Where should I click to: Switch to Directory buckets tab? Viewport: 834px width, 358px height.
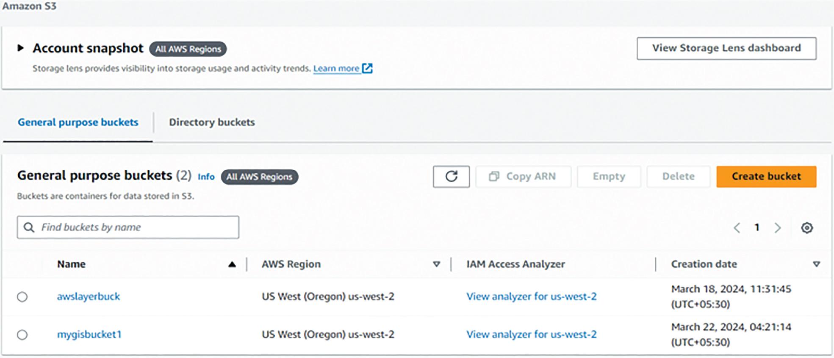(x=212, y=122)
